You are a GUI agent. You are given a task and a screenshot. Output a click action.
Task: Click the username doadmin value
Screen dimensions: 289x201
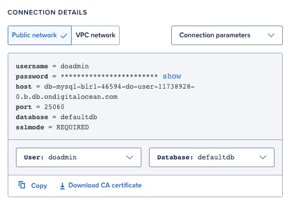click(75, 66)
